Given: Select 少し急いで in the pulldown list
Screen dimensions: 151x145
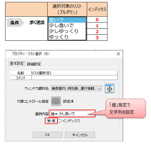Looking at the screenshot, I should [67, 25].
